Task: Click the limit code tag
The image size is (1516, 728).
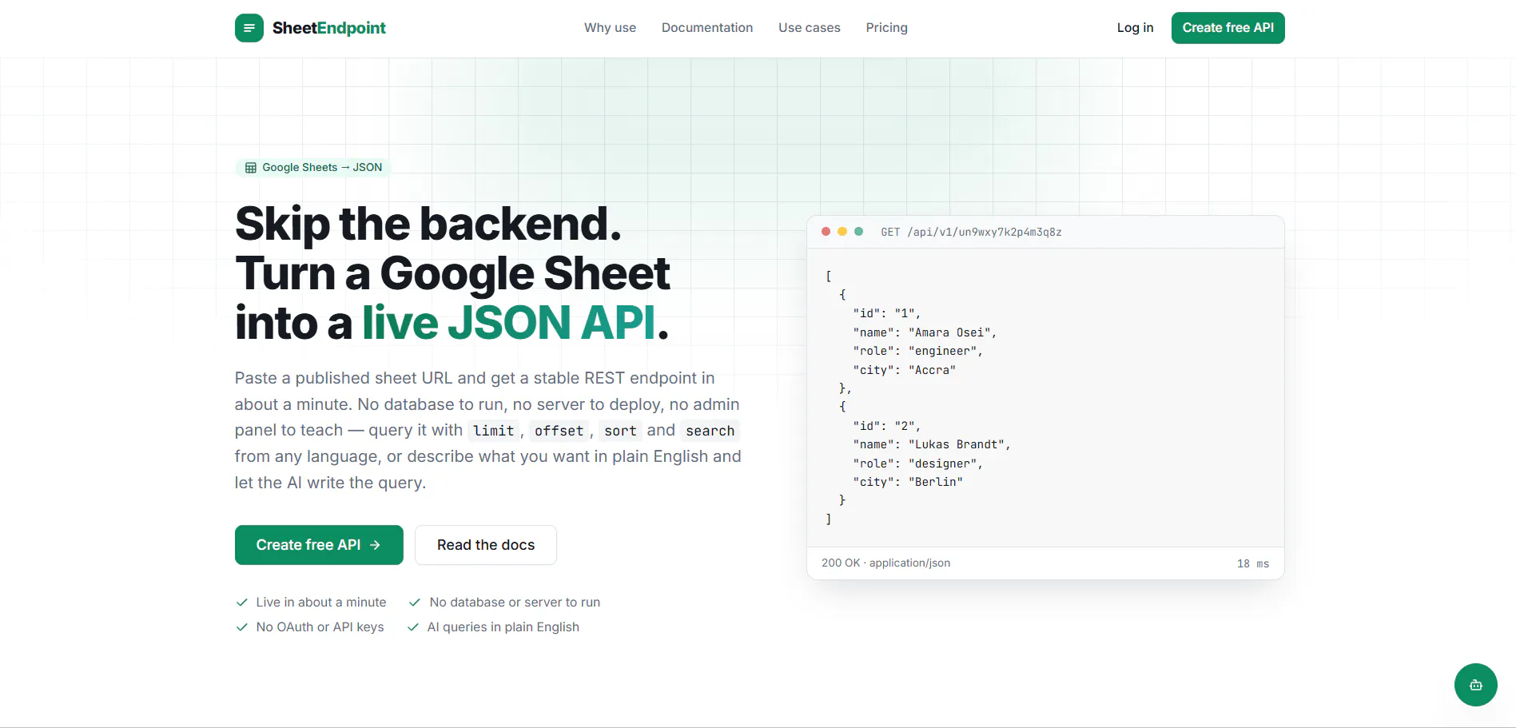Action: (x=494, y=431)
